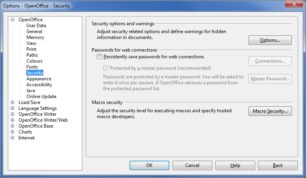Viewport: 306px width, 178px height.
Task: Open Accessibility options page
Action: [39, 85]
